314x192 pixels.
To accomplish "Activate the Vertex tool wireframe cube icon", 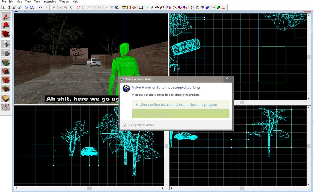I will coord(6,107).
